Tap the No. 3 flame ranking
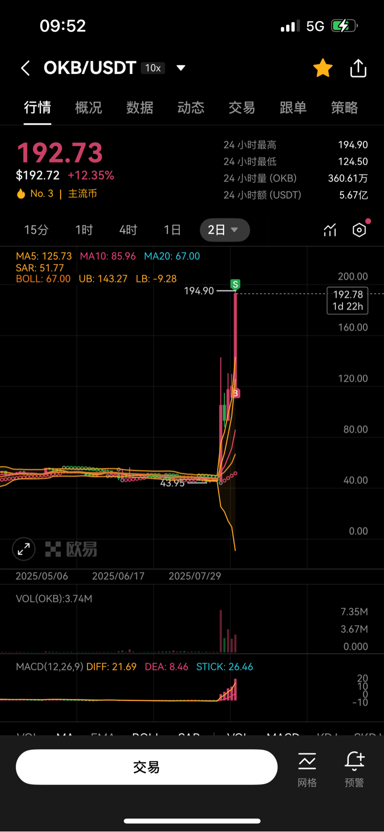 pos(34,194)
